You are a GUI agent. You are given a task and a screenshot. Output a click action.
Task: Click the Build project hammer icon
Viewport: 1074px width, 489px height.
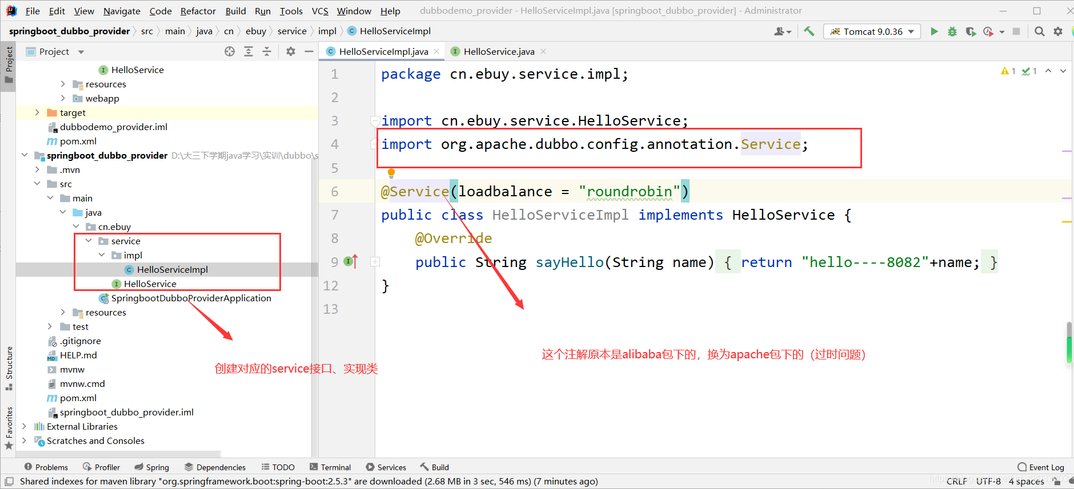click(x=809, y=31)
